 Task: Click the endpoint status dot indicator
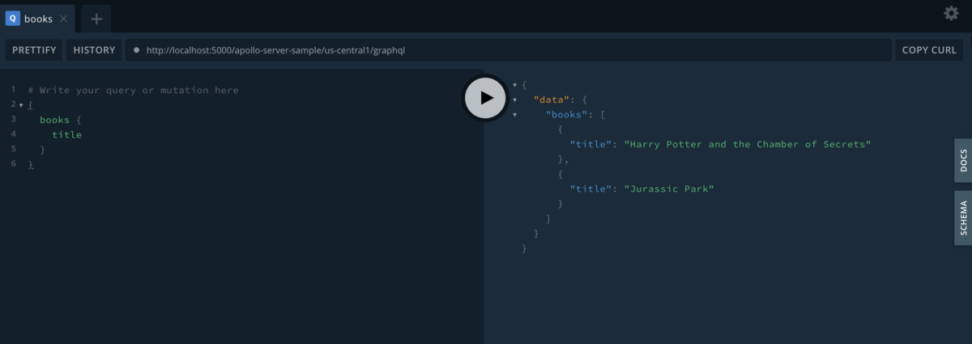[x=137, y=50]
